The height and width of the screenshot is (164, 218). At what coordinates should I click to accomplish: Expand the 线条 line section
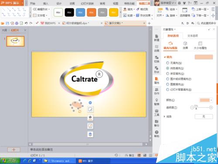[164, 116]
